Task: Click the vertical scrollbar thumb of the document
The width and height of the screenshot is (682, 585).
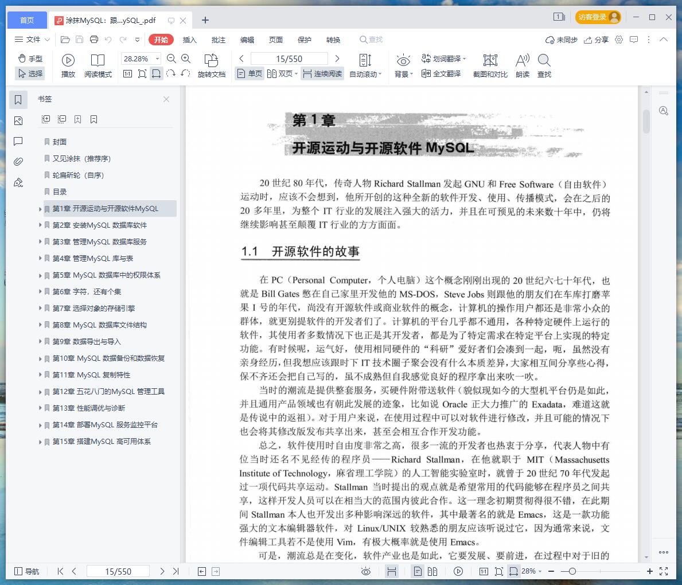Action: coord(646,121)
